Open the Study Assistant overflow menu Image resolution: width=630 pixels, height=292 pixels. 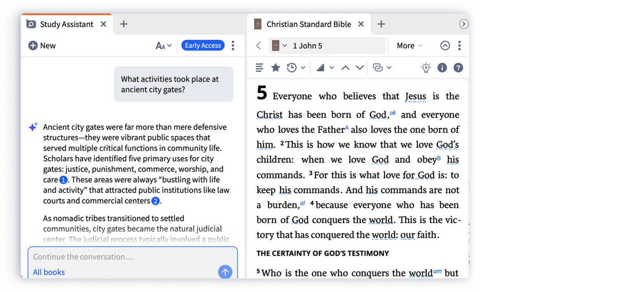233,45
